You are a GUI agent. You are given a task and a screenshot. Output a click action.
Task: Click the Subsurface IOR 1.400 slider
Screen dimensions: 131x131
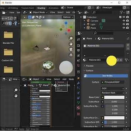click(x=114, y=122)
